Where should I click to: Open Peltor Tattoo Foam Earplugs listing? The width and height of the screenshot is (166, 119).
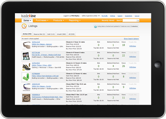click(45, 76)
